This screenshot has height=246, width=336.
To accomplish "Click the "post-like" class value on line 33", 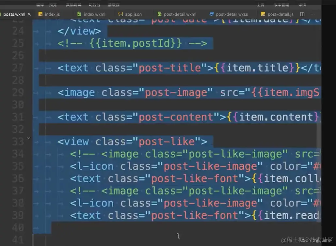I will point(167,142).
